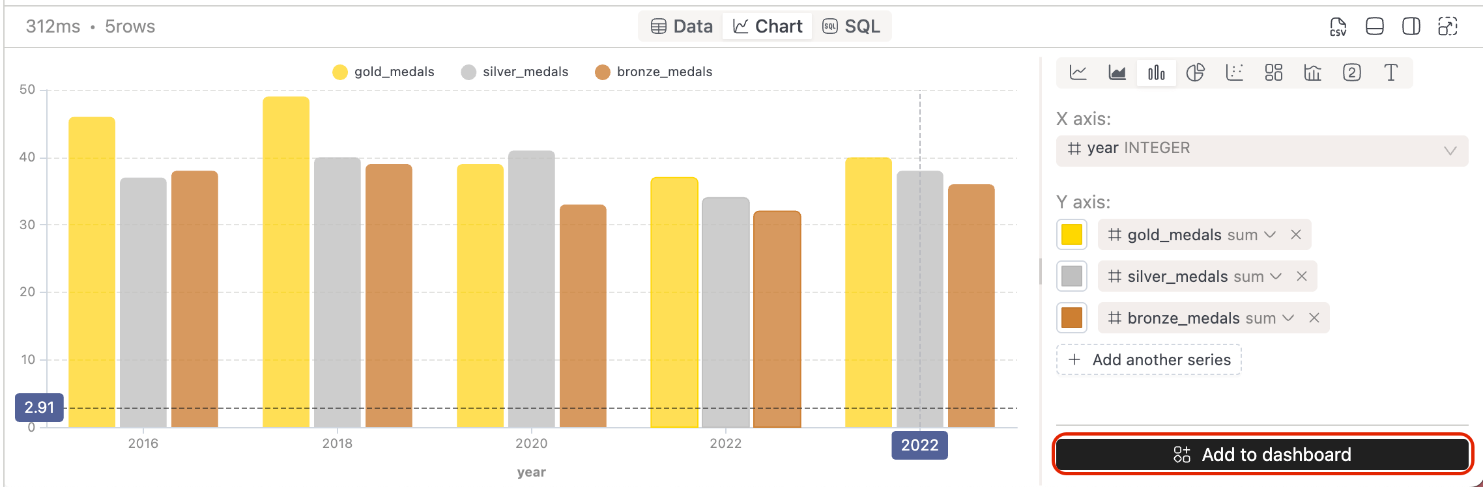Select the area chart type icon

click(1117, 72)
